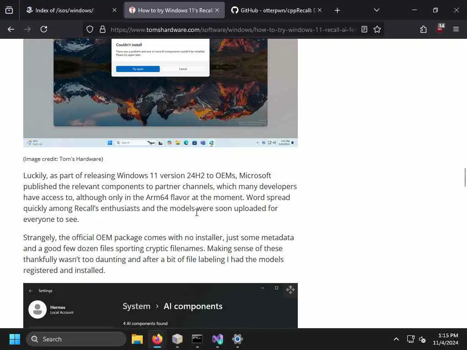Screen dimensions: 467x350
Task: Select How to try Windows 11's Recall tab
Action: 174,10
